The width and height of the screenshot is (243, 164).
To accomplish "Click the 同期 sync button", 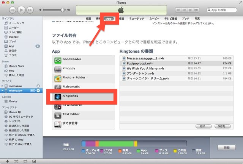I will pyautogui.click(x=226, y=147).
